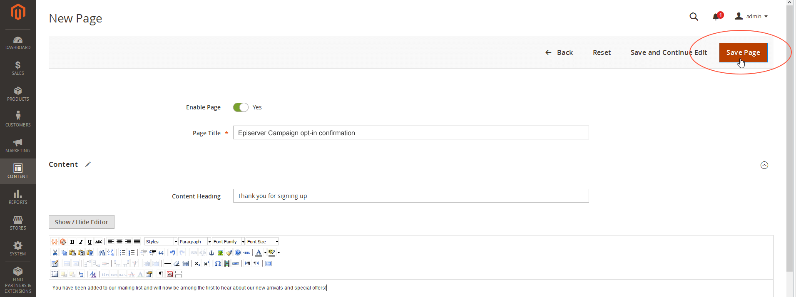This screenshot has height=297, width=796.
Task: Insert anchor in the editor
Action: [211, 252]
